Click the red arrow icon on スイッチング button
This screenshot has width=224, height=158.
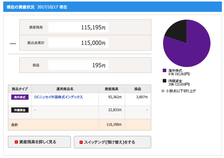81,142
